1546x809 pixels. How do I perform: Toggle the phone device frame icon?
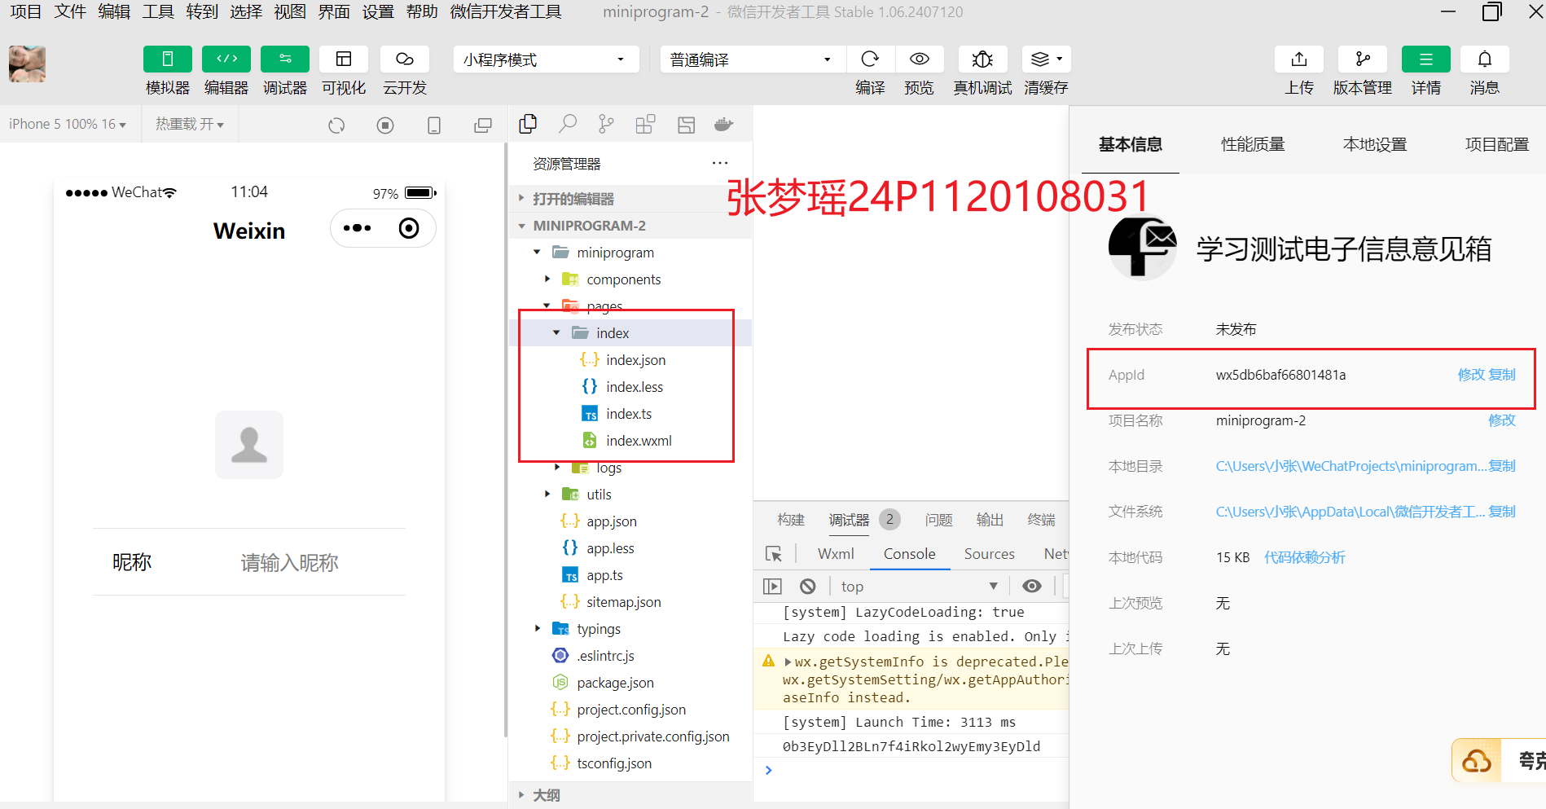click(x=434, y=125)
